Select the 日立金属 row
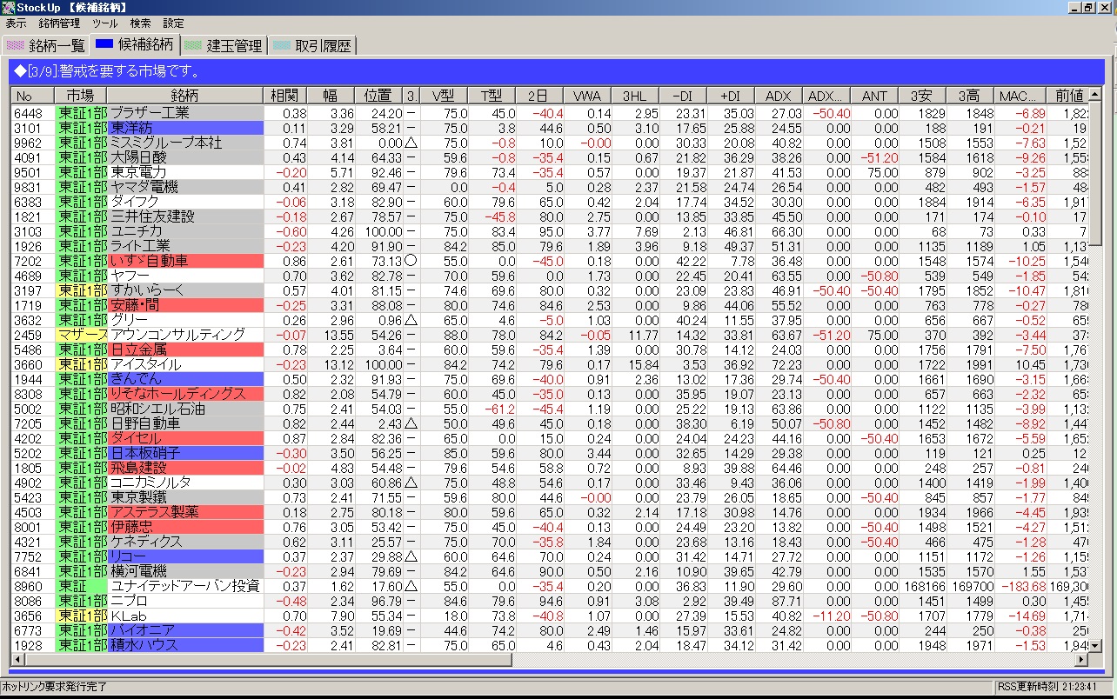 pyautogui.click(x=550, y=349)
